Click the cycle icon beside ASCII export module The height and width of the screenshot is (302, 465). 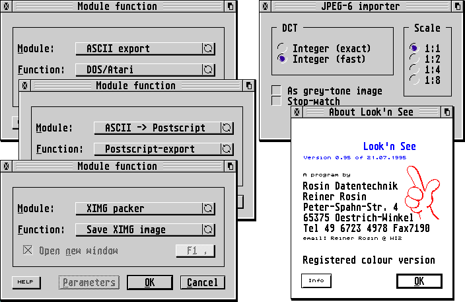click(x=208, y=48)
